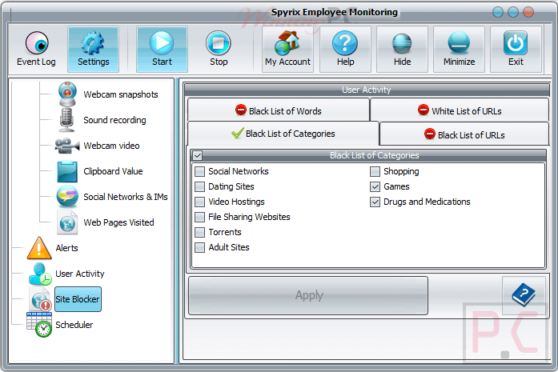Click the red window close button

528,12
